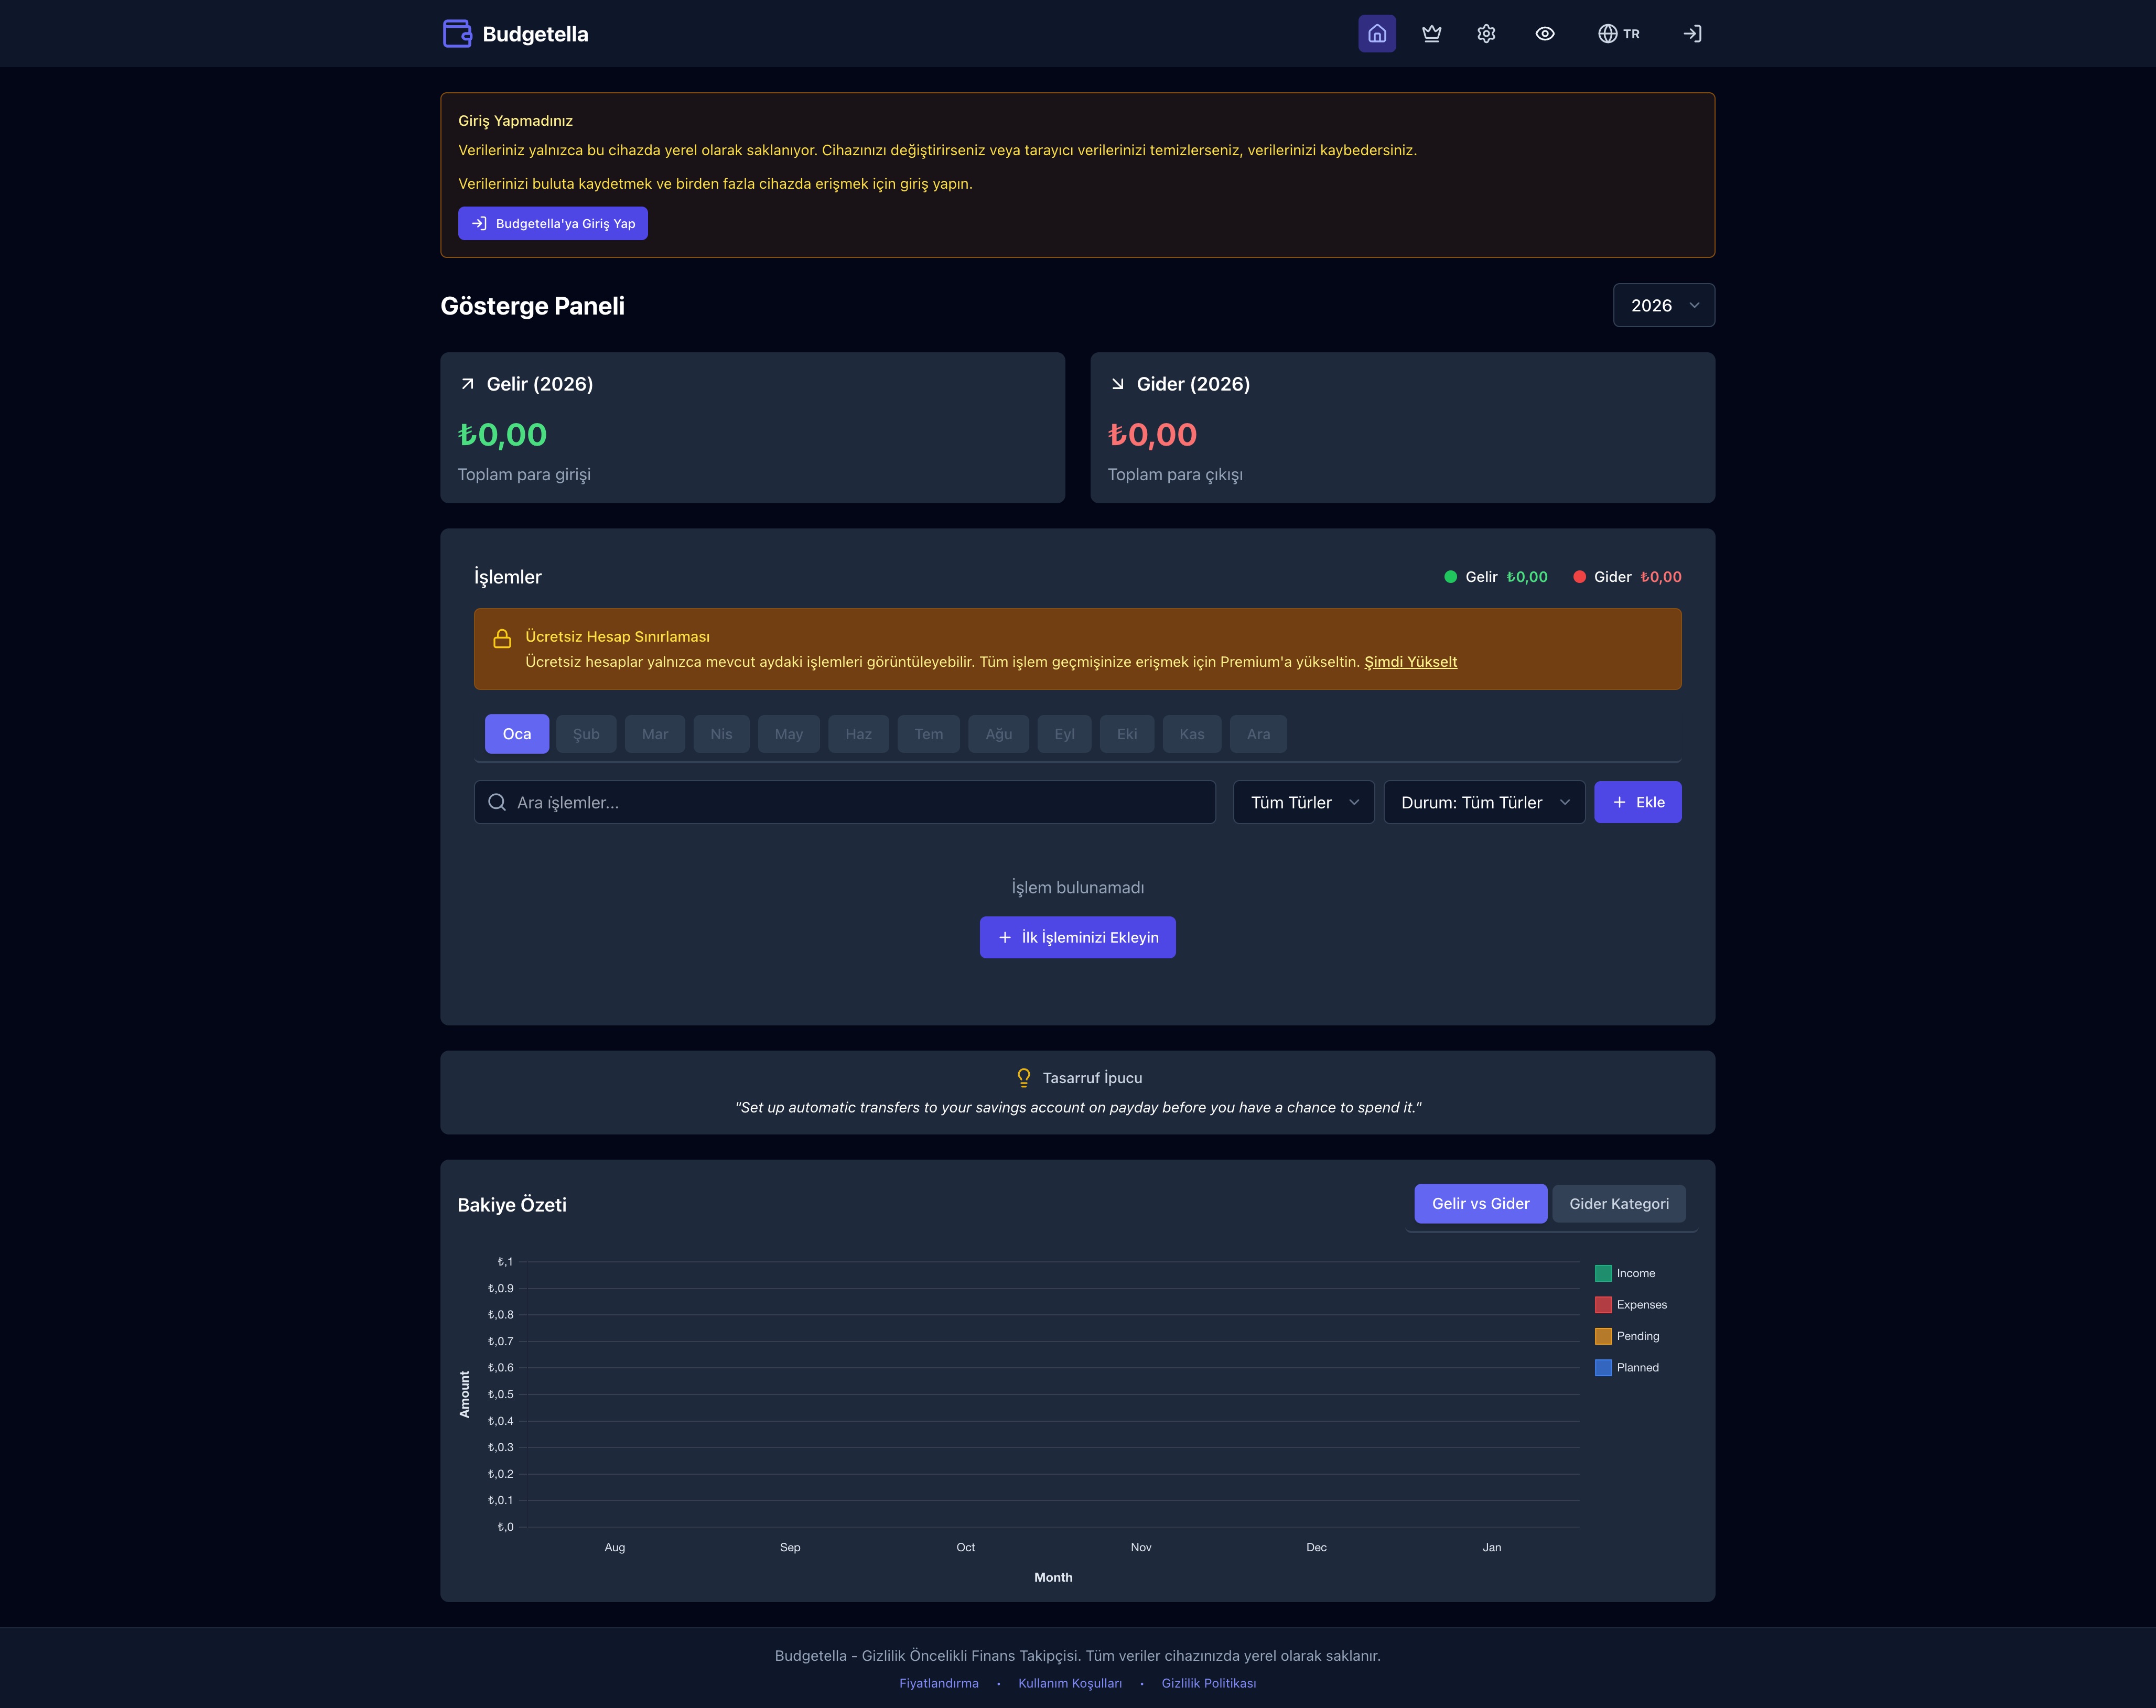2156x1708 pixels.
Task: Toggle the Expenses legend swatch
Action: [1603, 1305]
